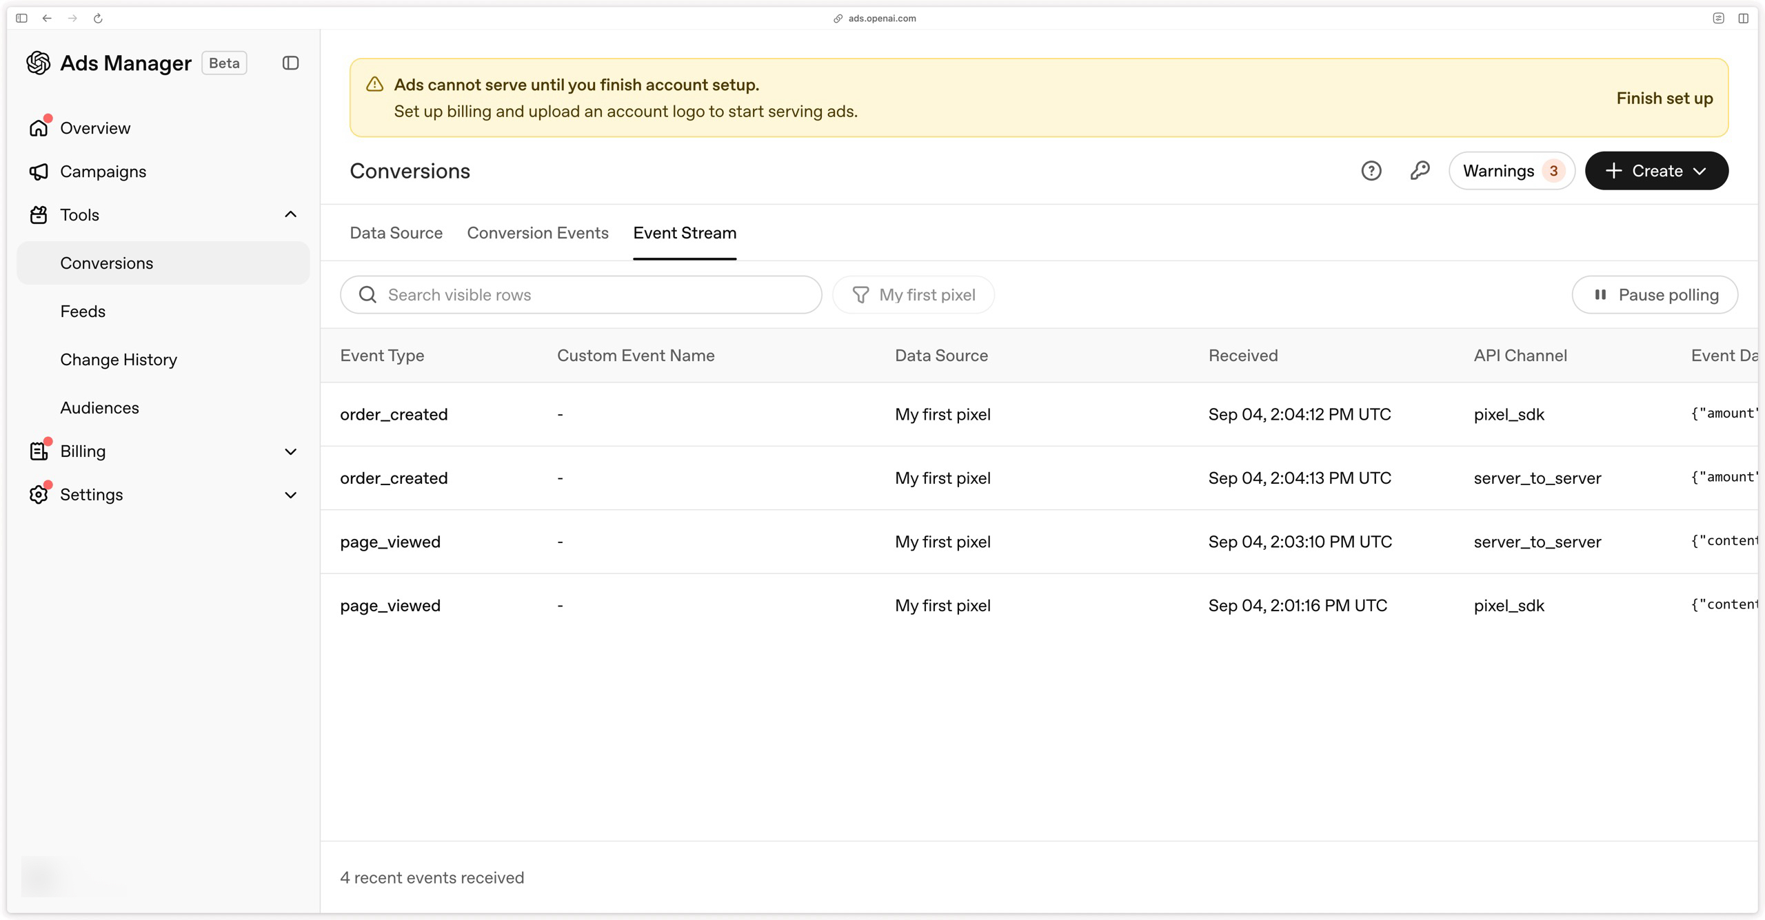Click server_to_server in the 2:04:13 row
The image size is (1765, 920).
point(1537,478)
